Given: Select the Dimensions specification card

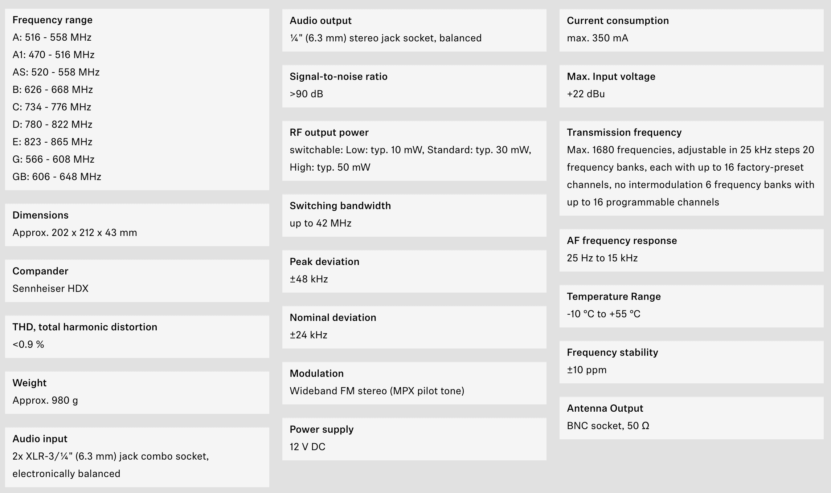Looking at the screenshot, I should (137, 225).
